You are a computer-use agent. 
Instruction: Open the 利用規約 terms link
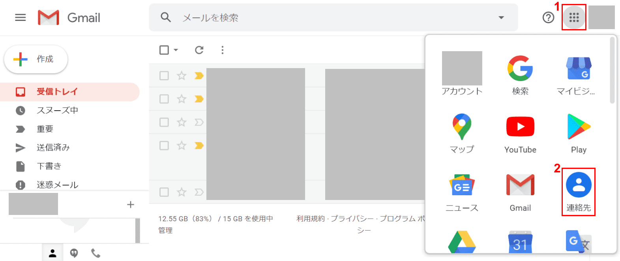311,218
